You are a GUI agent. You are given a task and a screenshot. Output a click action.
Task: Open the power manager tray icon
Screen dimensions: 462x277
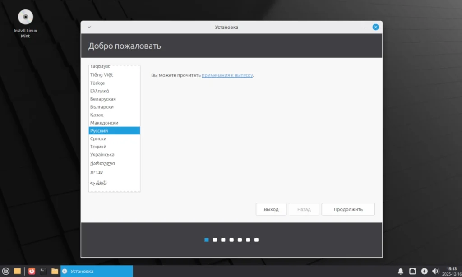(424, 271)
